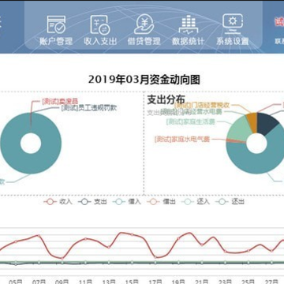This screenshot has height=284, width=284.
Task: Toggle the 借出 series in legend
Action: coord(161,202)
